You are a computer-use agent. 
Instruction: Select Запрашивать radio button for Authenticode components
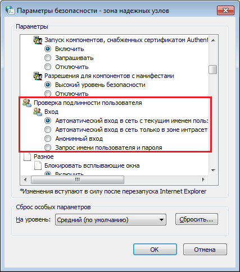point(48,58)
